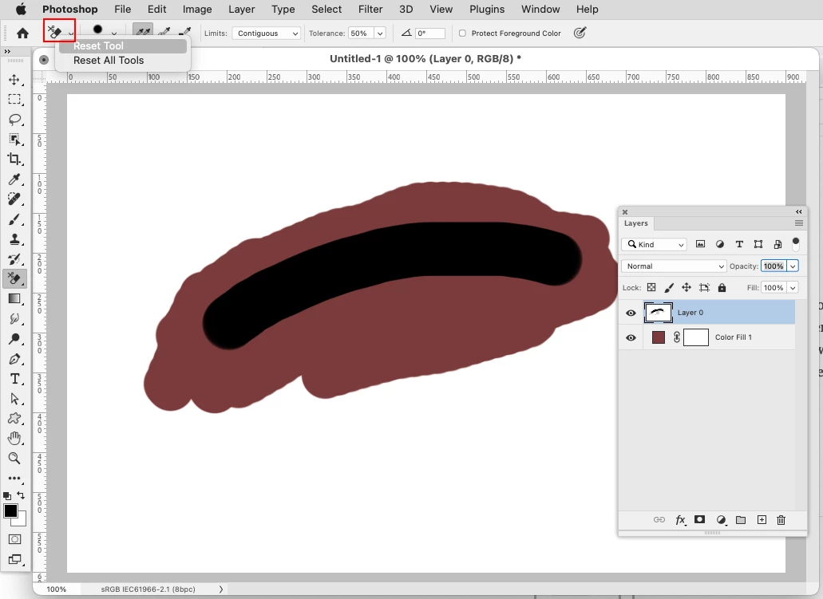Open the Normal blend mode dropdown
Image resolution: width=823 pixels, height=599 pixels.
pyautogui.click(x=674, y=266)
